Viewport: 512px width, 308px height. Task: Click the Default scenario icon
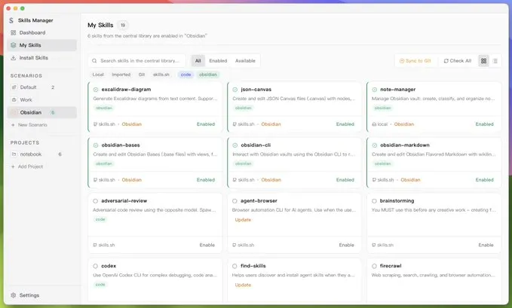[14, 87]
